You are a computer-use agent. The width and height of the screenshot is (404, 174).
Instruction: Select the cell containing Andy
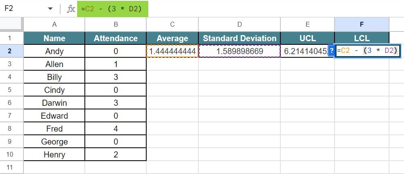54,51
